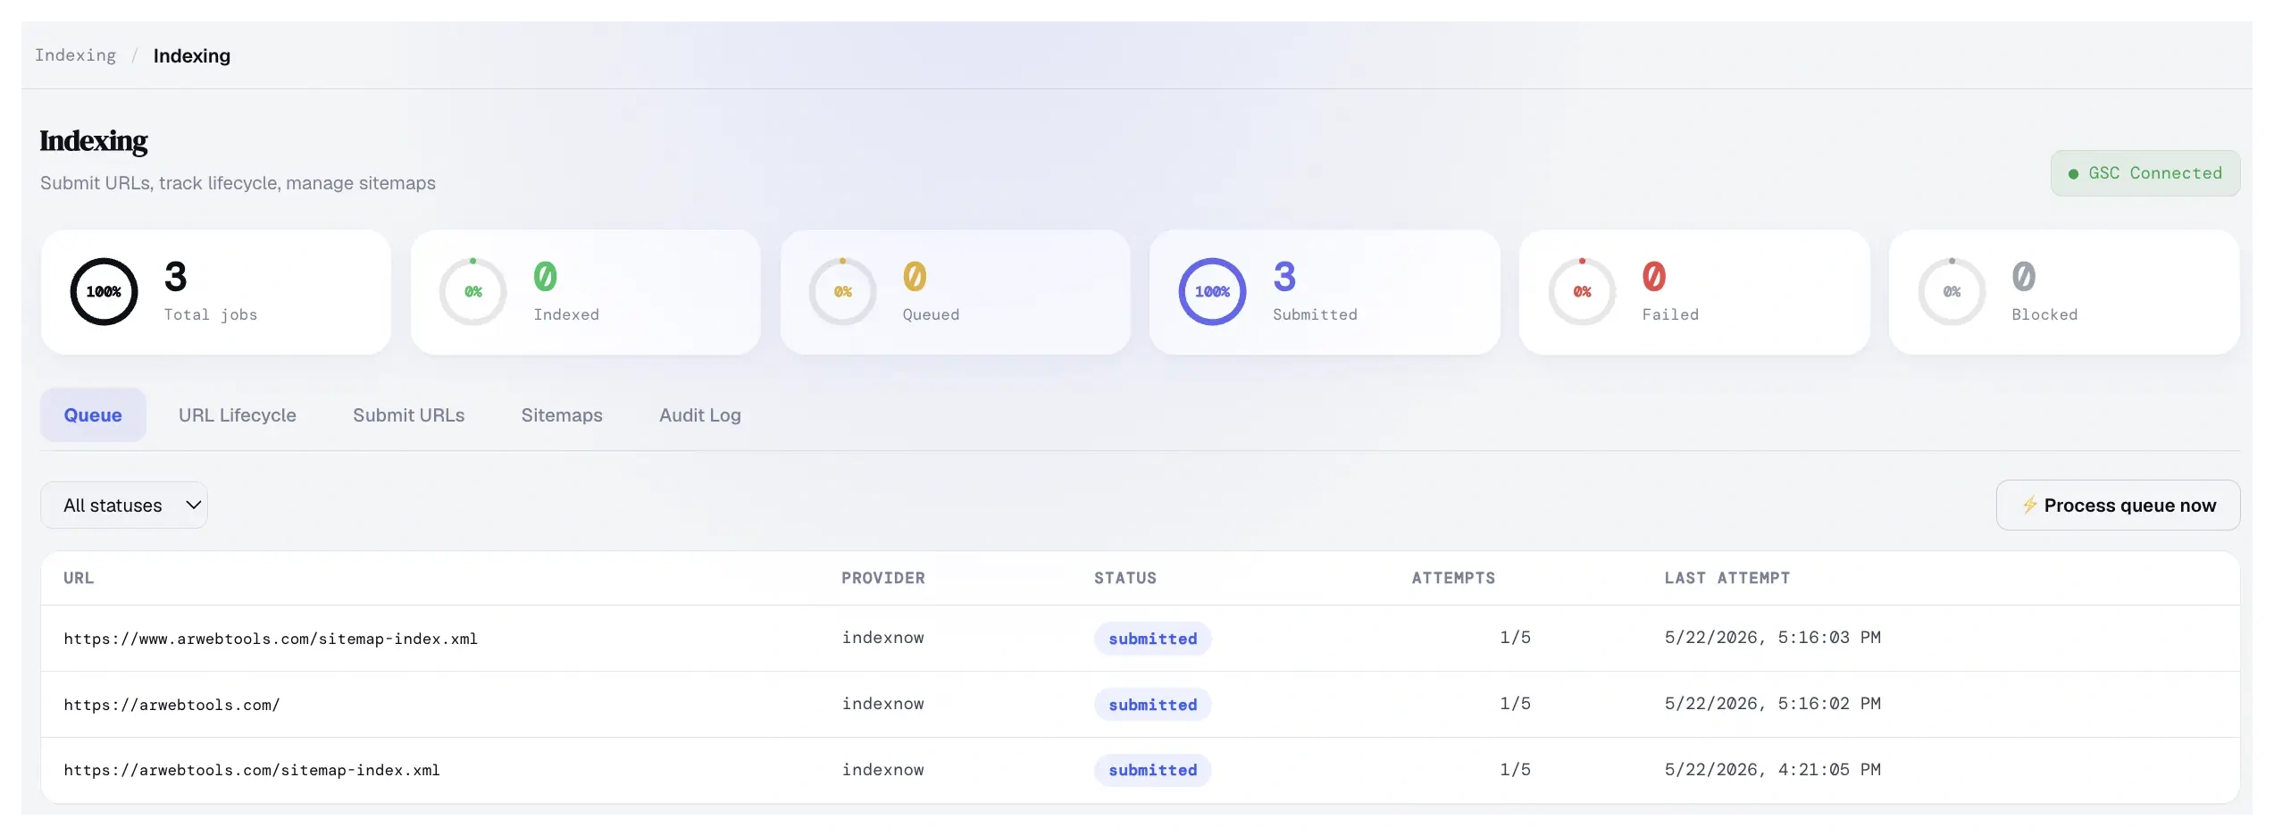
Task: Click the Indexed card label
Action: 566,314
